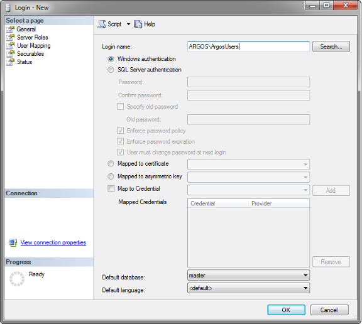Open the Server Roles page
The width and height of the screenshot is (362, 324).
click(x=33, y=37)
